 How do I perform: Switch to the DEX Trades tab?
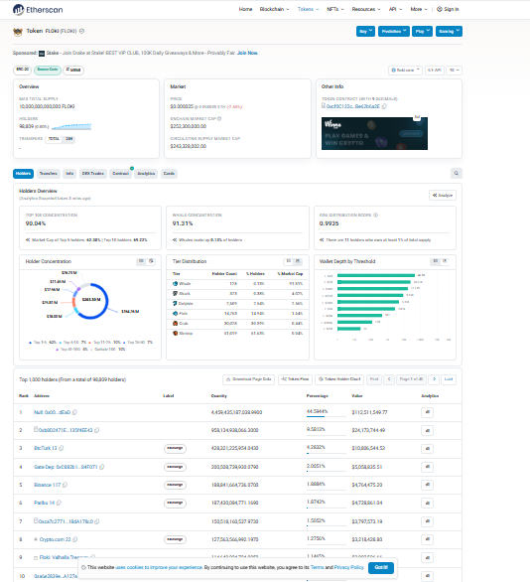point(93,174)
